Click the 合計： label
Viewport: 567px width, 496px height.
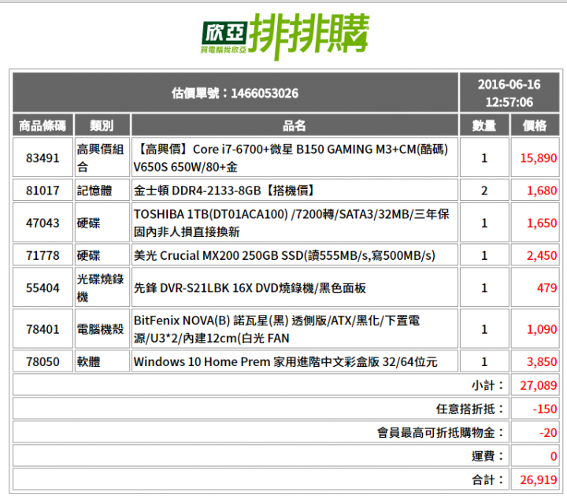coord(487,479)
